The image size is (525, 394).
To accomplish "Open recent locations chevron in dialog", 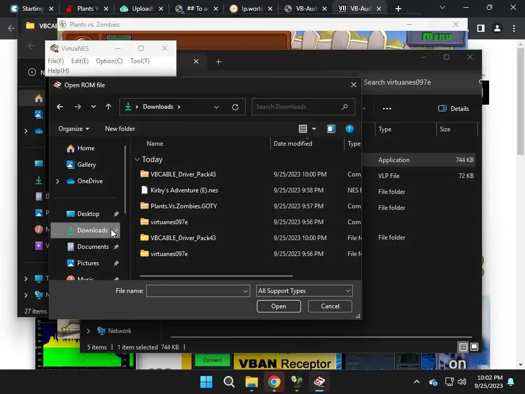I will click(93, 107).
